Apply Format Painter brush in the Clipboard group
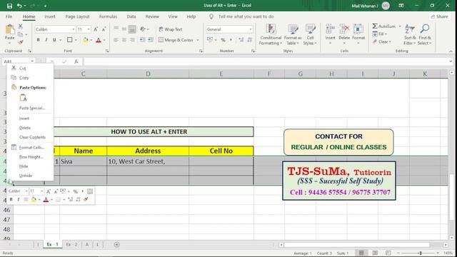 tap(21, 42)
